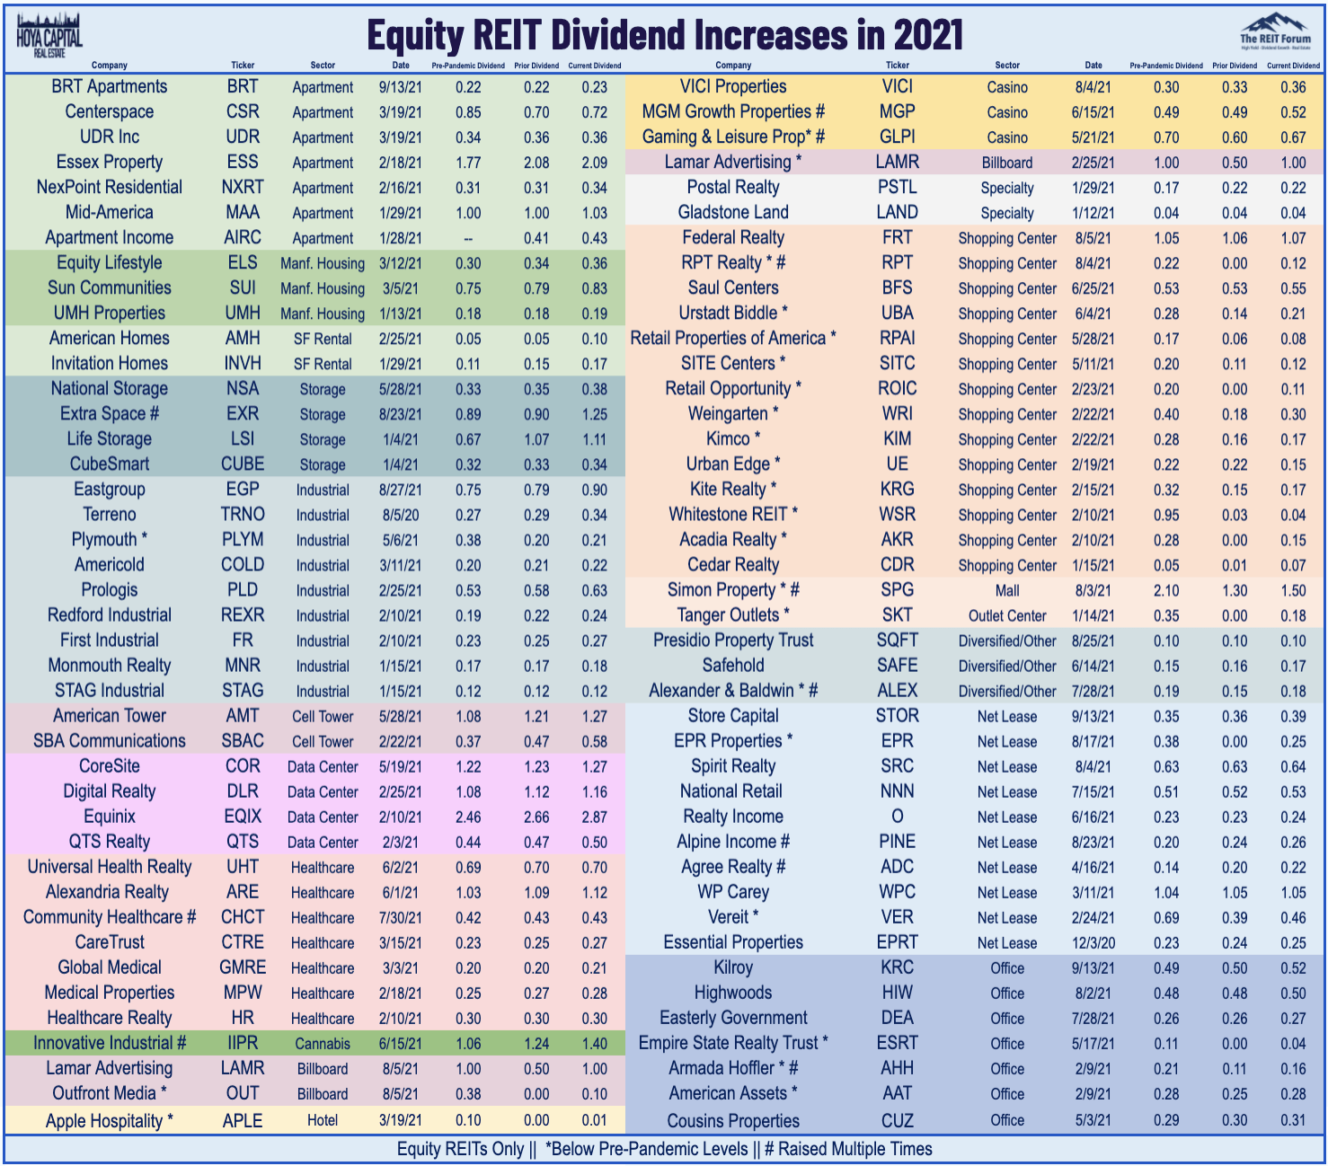Click Outfront Media * company name
The width and height of the screenshot is (1328, 1166).
[x=110, y=1092]
